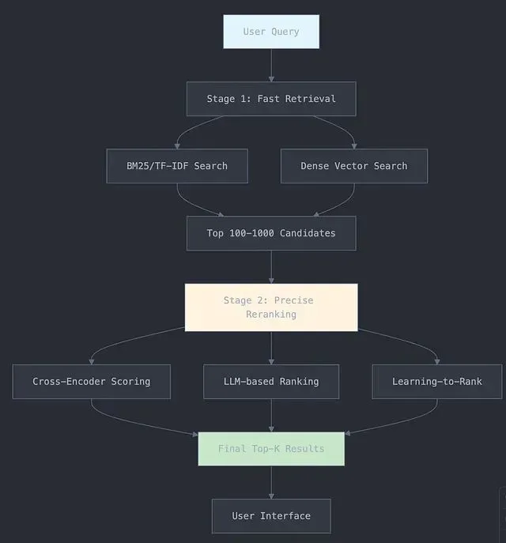Select the Dense Vector Search node
The width and height of the screenshot is (506, 543).
click(x=353, y=166)
